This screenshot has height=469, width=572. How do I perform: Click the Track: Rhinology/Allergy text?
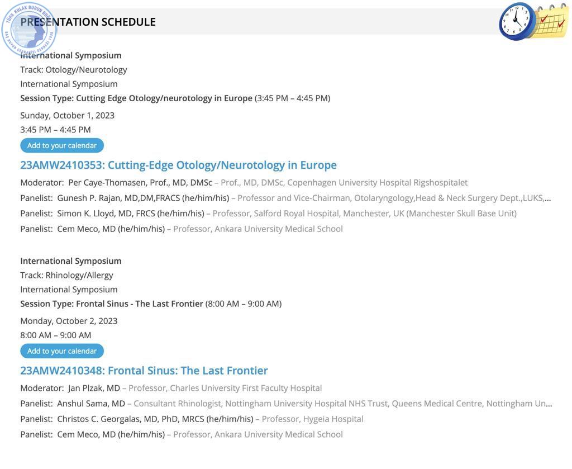coord(67,275)
